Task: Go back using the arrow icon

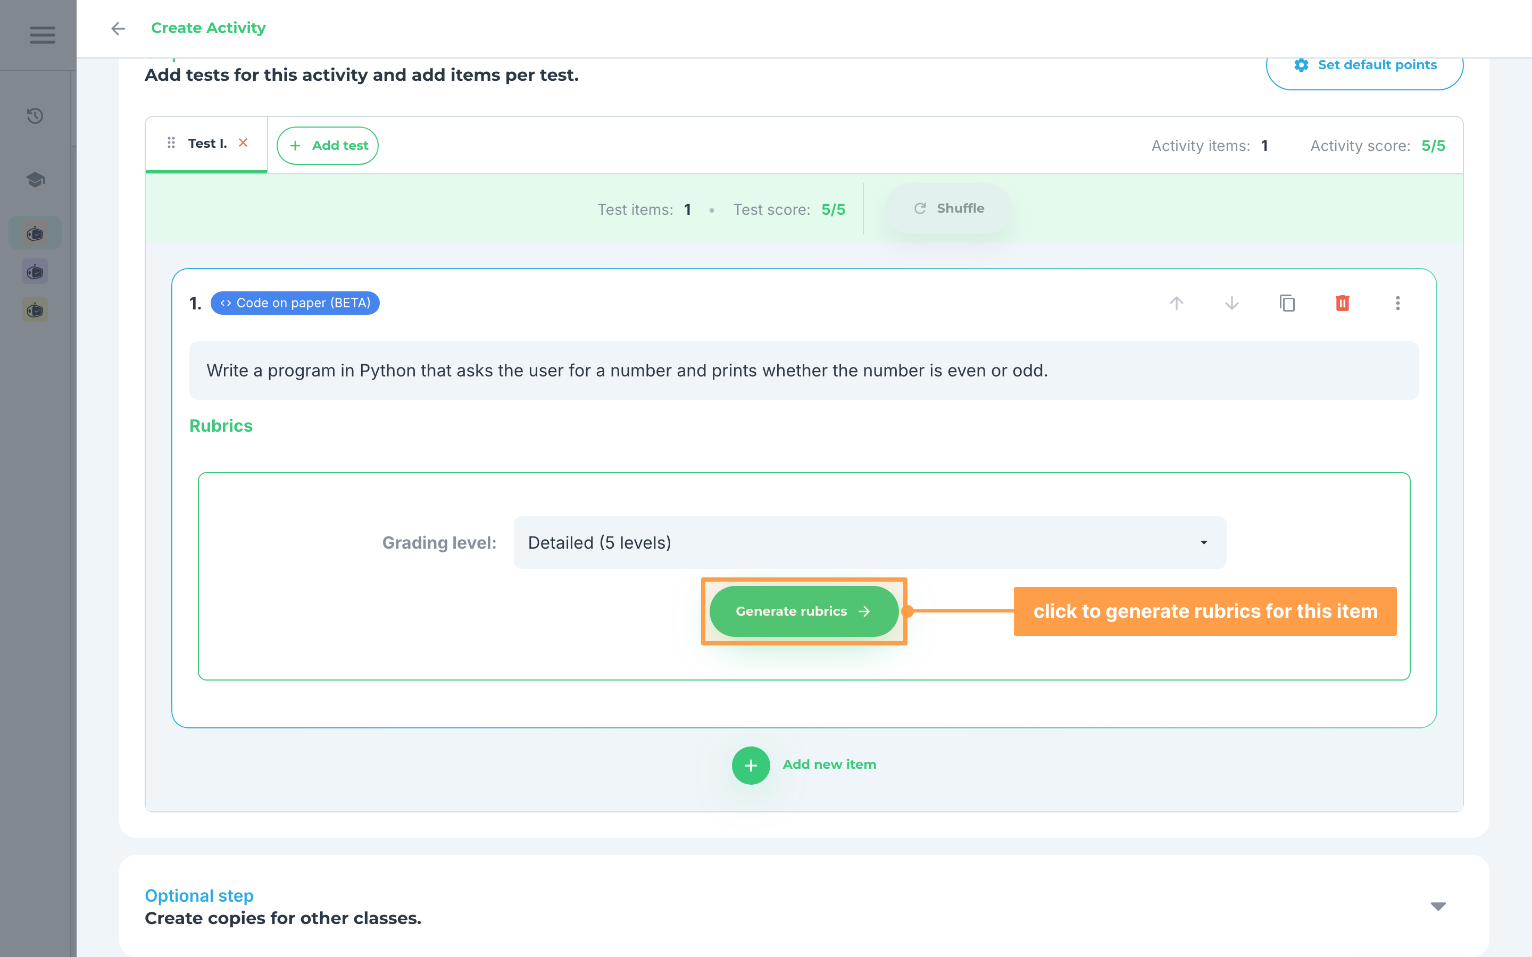Action: 118,29
